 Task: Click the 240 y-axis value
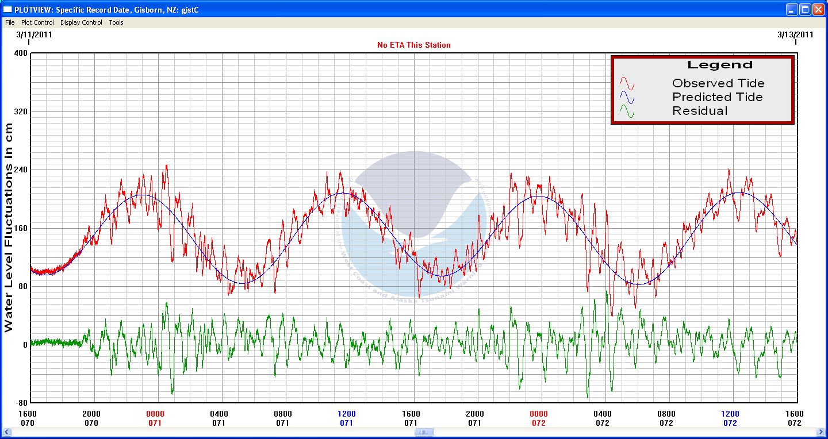[x=21, y=170]
